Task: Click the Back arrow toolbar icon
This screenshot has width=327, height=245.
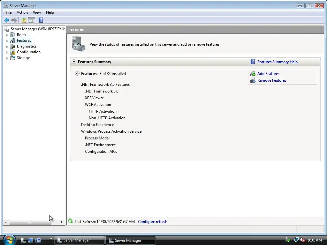Action: tap(7, 20)
